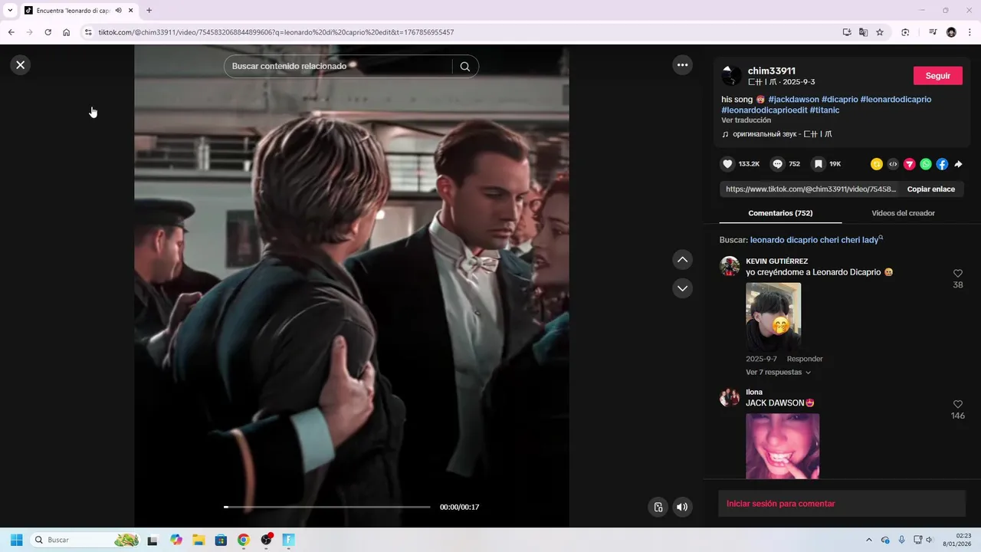Image resolution: width=981 pixels, height=552 pixels.
Task: Click the address bar URL
Action: [x=276, y=32]
